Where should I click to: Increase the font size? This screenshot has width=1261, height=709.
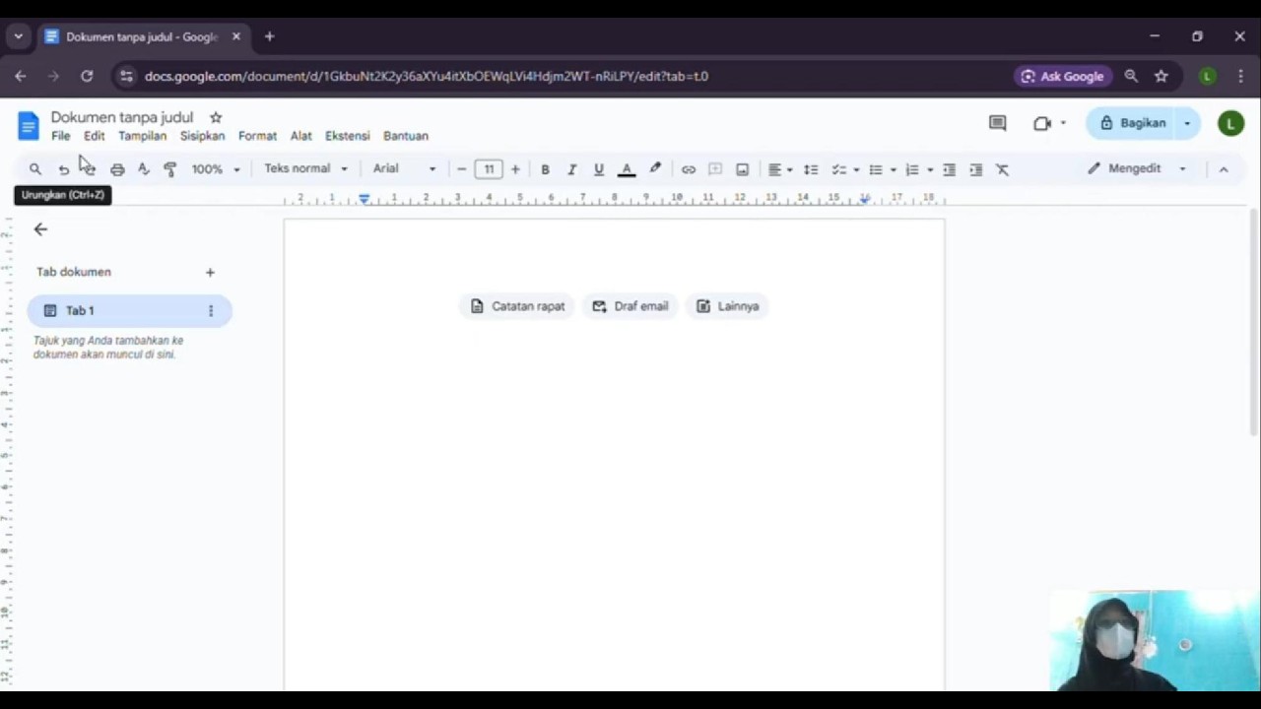tap(515, 169)
